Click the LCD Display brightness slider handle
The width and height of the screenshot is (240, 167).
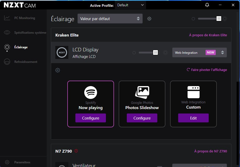(x=155, y=53)
